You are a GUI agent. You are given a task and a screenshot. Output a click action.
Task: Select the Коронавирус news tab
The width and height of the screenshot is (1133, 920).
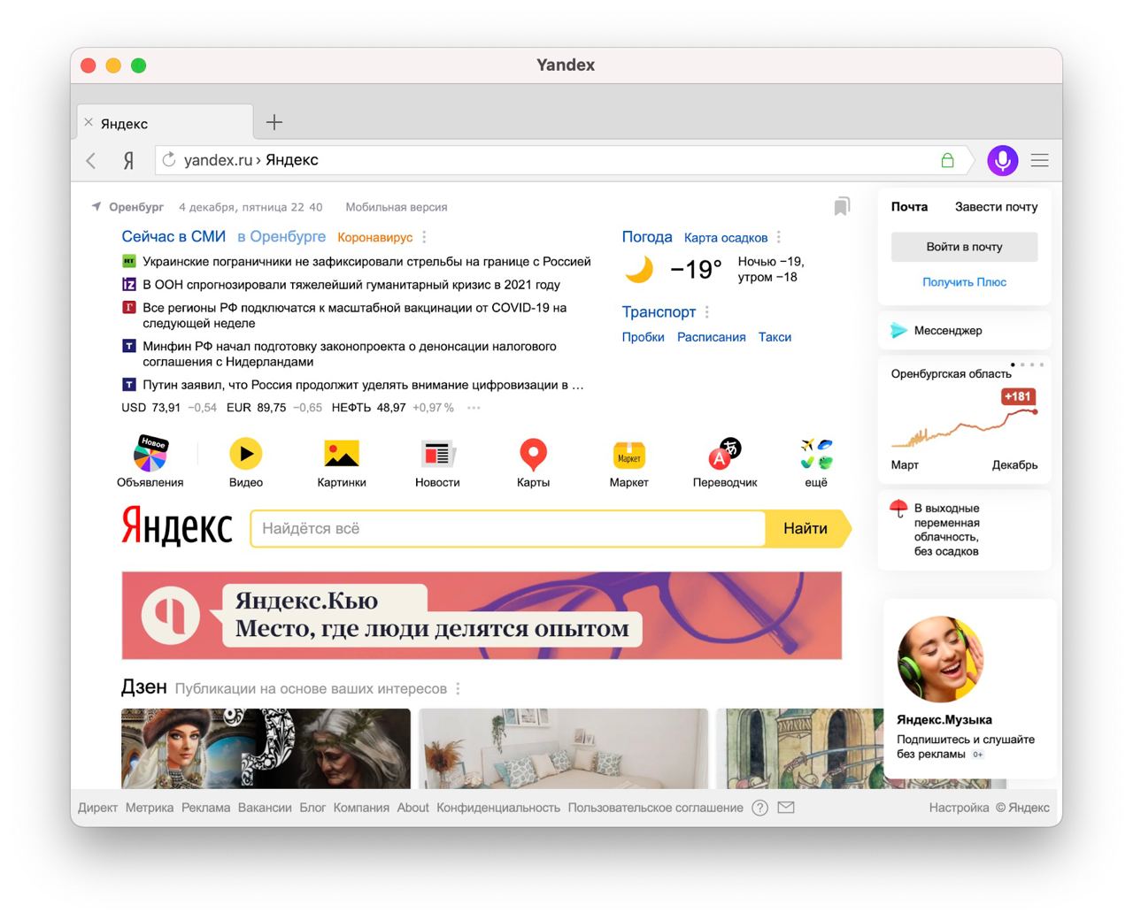375,237
